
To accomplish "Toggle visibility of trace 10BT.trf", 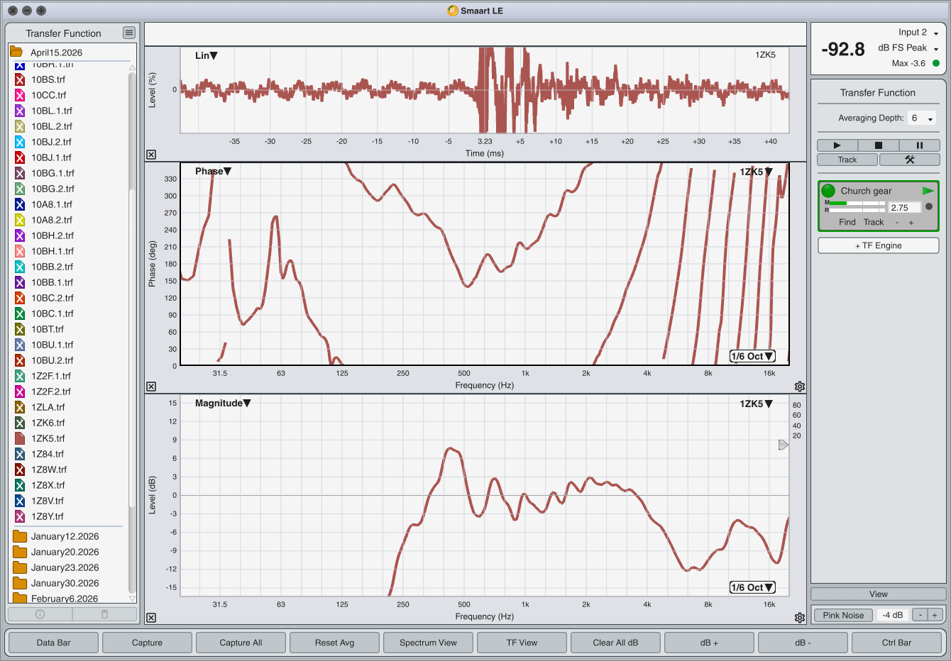I will tap(20, 329).
